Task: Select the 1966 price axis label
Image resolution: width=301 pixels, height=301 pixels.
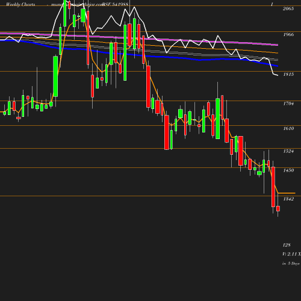Action: point(288,34)
